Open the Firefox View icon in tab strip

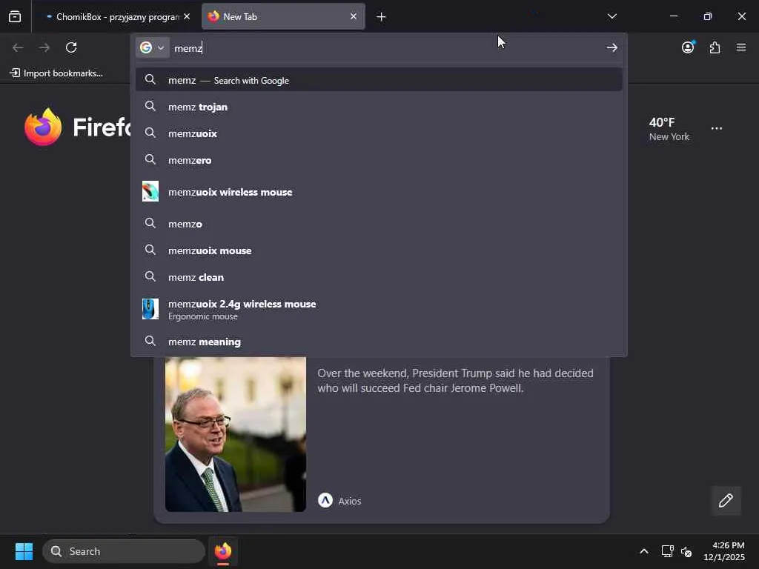coord(15,16)
